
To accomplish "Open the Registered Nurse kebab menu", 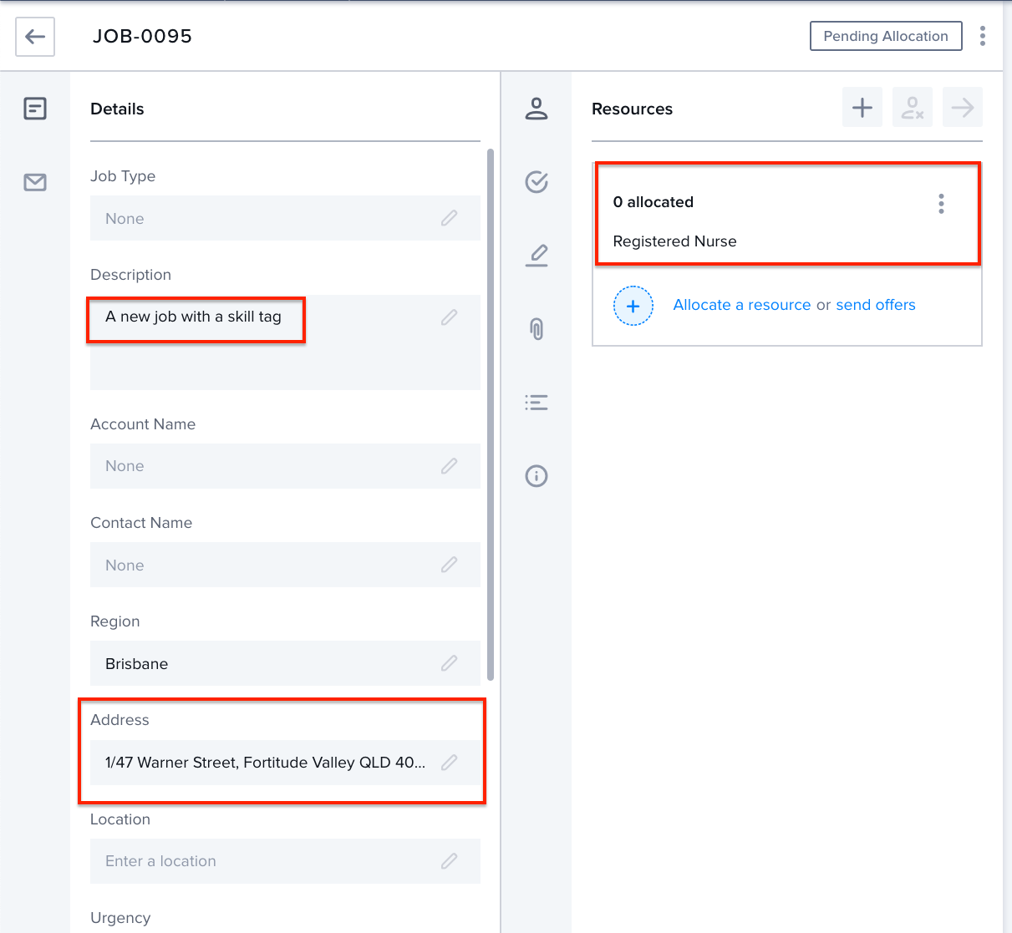I will (941, 203).
